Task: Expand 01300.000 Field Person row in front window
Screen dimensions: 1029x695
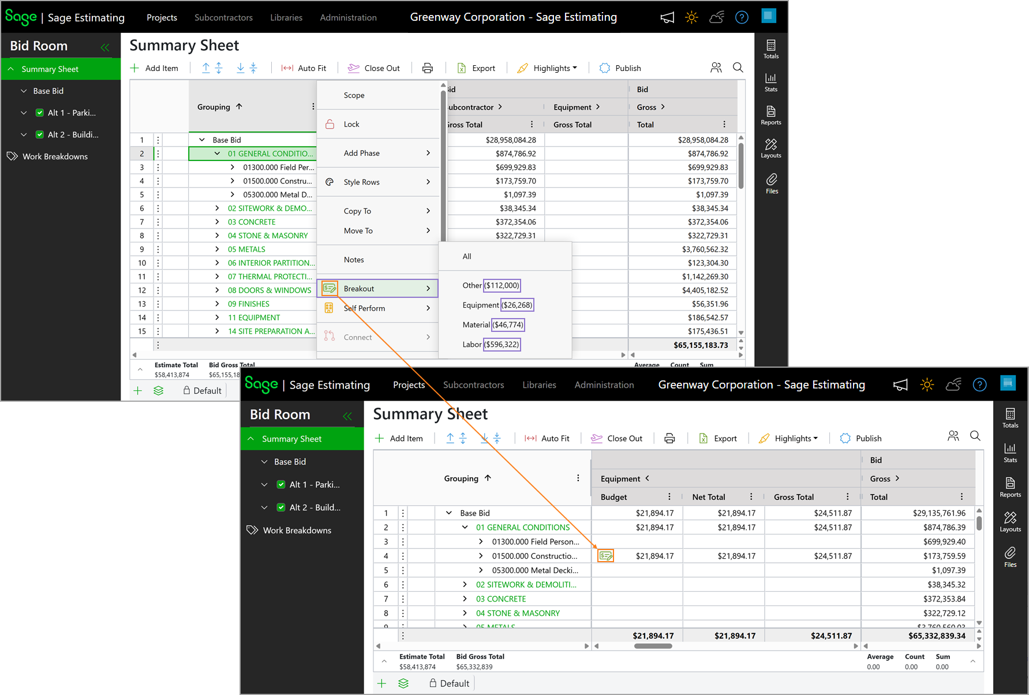Action: 481,542
